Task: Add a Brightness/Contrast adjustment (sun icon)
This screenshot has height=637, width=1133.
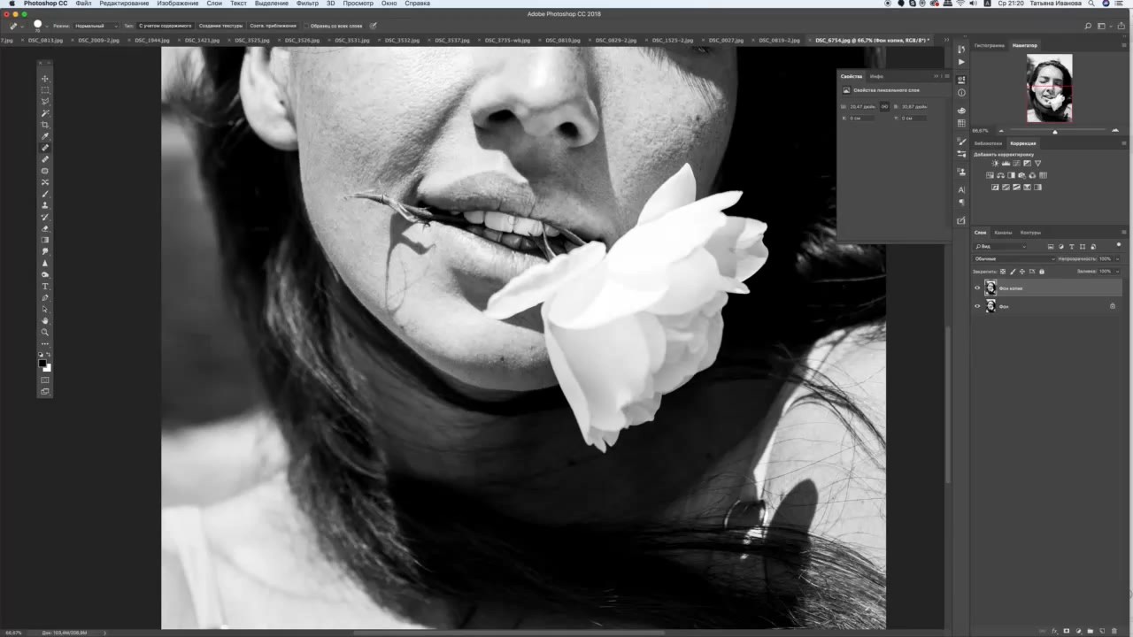Action: (x=995, y=164)
